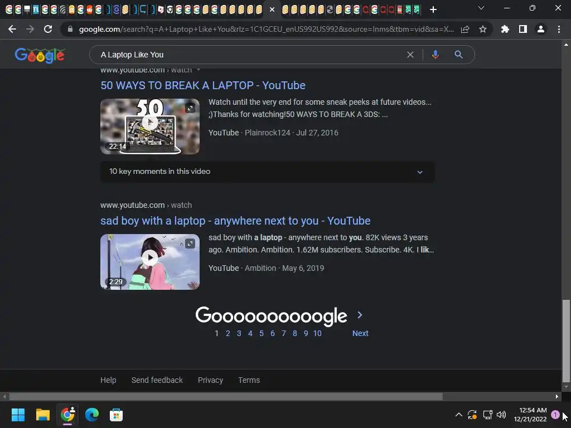Viewport: 571px width, 428px height.
Task: Submit search with magnifier icon
Action: point(458,55)
